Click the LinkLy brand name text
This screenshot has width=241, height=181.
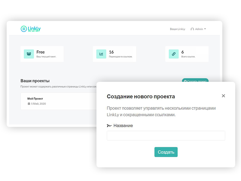[x=34, y=29]
